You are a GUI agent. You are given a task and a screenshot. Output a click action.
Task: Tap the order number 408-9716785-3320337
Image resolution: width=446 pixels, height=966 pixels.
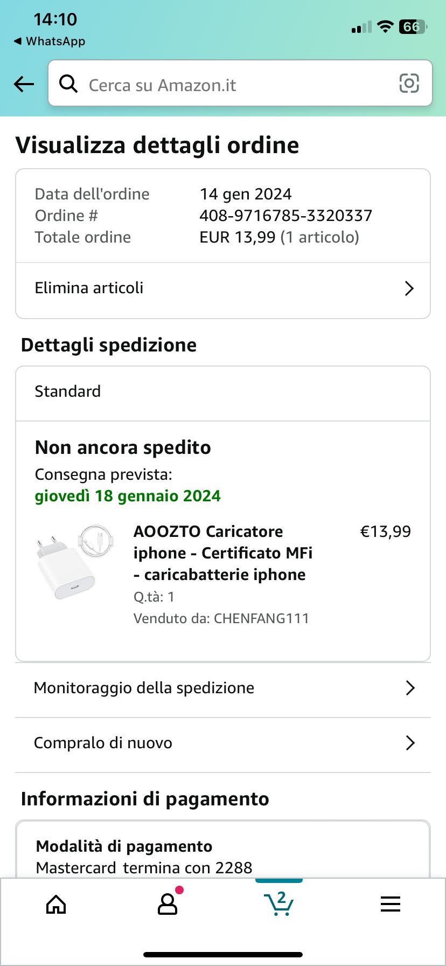pyautogui.click(x=285, y=216)
